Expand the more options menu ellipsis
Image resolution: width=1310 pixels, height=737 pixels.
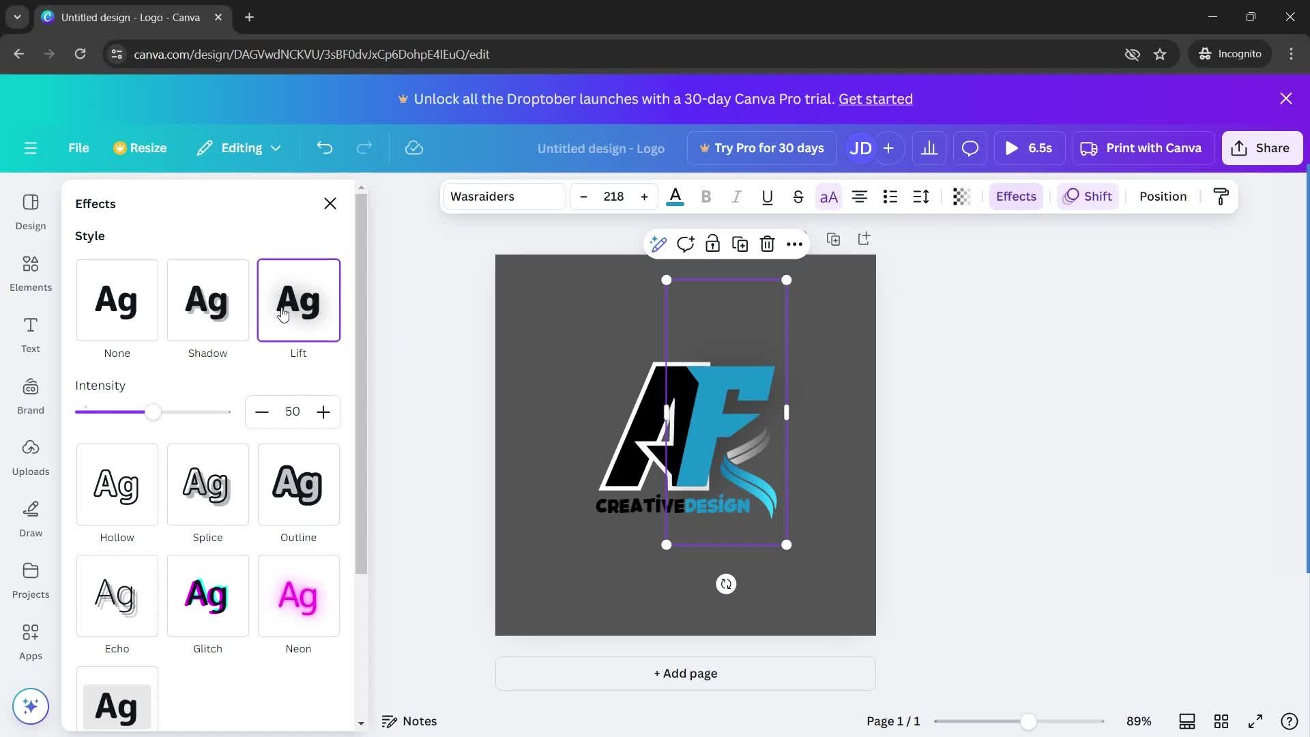pyautogui.click(x=794, y=244)
